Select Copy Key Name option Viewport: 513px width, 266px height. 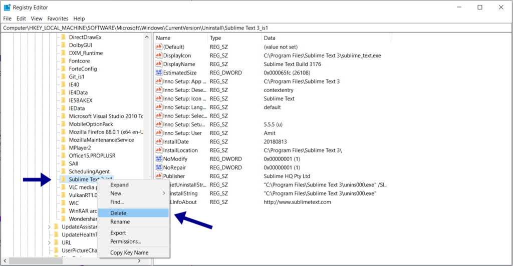pyautogui.click(x=129, y=253)
